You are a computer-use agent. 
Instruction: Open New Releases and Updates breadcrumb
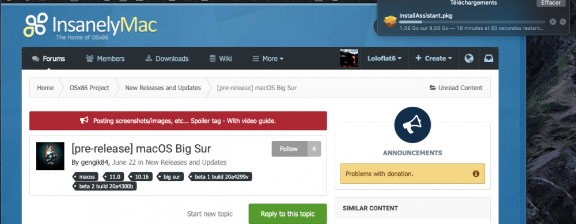(x=163, y=88)
